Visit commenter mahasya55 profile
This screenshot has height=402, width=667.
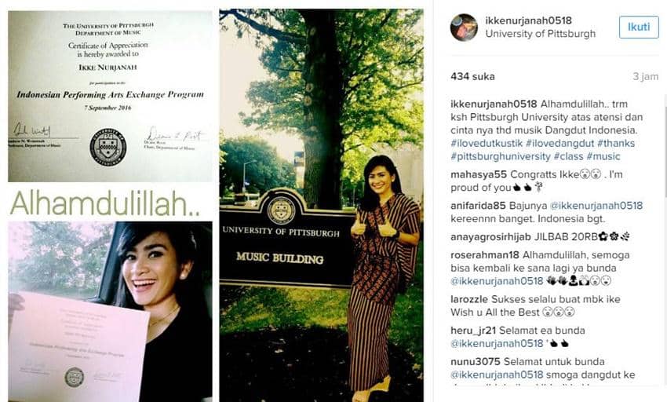click(479, 174)
